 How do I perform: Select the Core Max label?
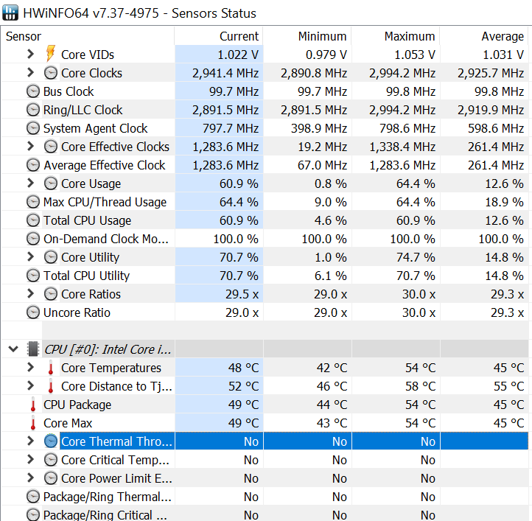68,423
